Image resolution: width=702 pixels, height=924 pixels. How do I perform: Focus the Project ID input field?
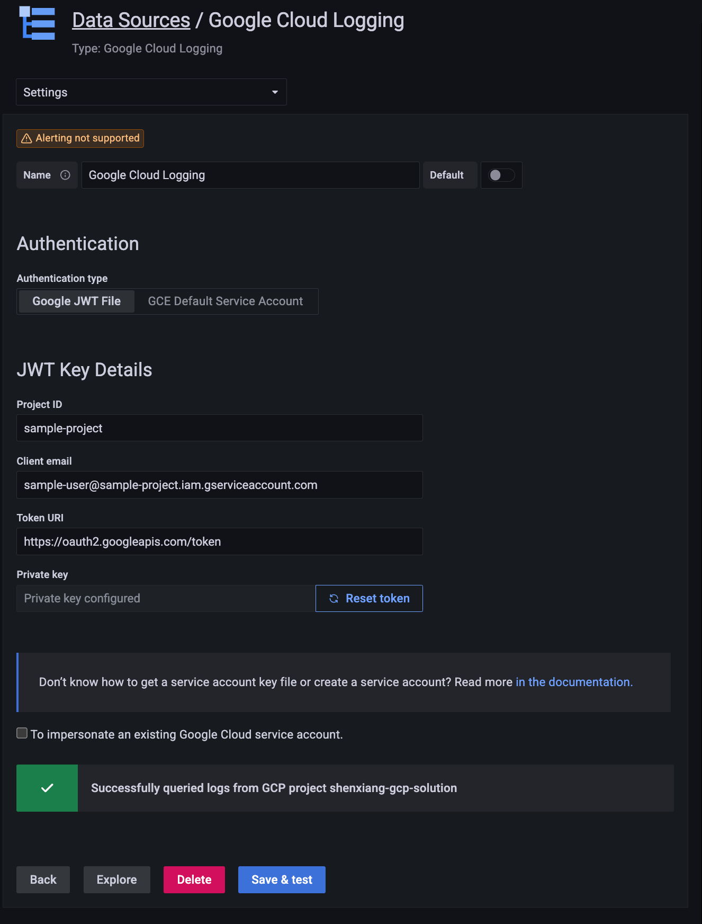[219, 428]
